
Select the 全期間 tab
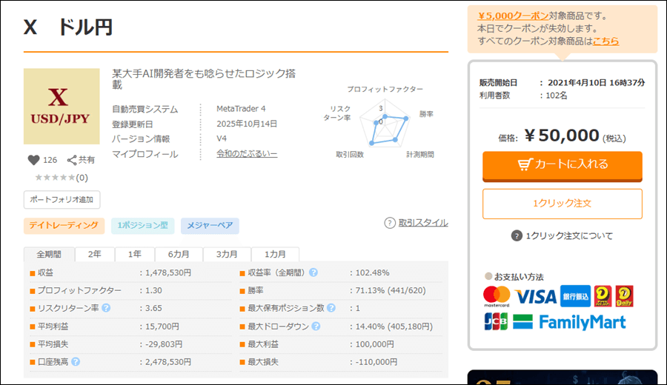pyautogui.click(x=49, y=254)
